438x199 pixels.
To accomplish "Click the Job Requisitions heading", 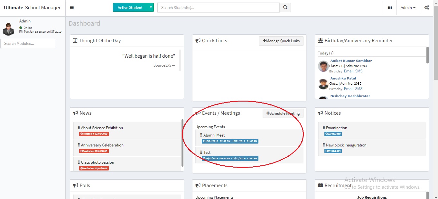I will [x=372, y=197].
